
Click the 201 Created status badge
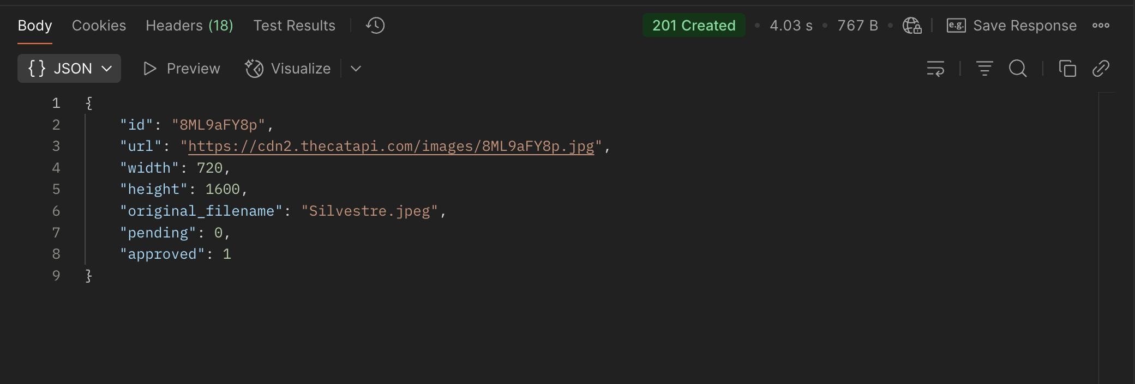[x=694, y=26]
